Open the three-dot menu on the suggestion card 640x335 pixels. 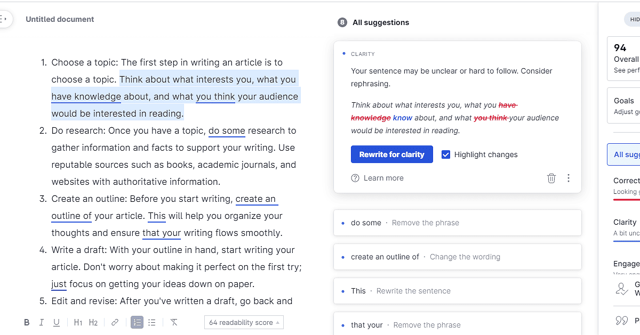[569, 178]
